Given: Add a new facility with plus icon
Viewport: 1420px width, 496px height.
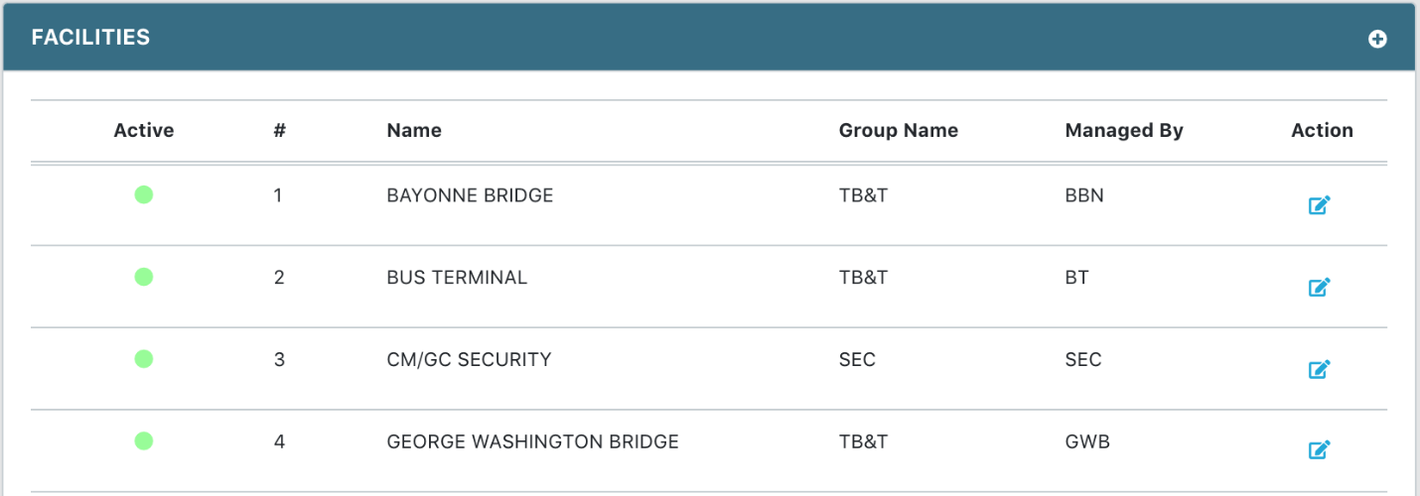Looking at the screenshot, I should [x=1377, y=40].
